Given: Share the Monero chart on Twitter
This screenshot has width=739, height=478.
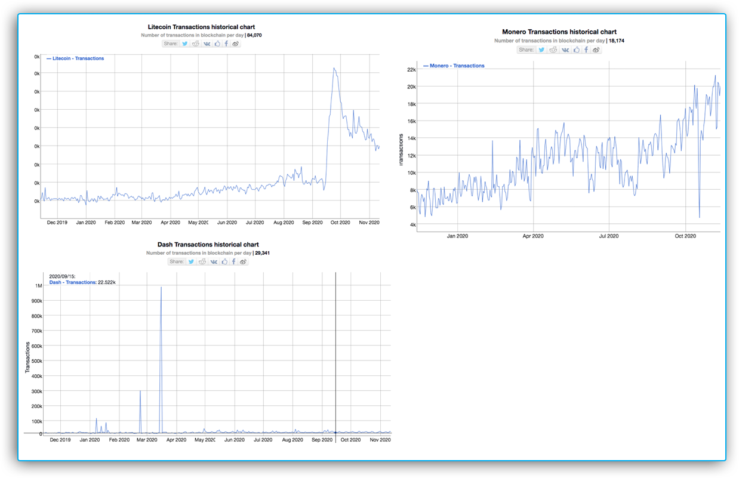Looking at the screenshot, I should click(541, 50).
